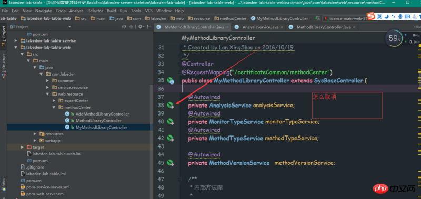
Task: Click MyMethodLibraryController breadcrumb in navigation bar
Action: (x=279, y=18)
